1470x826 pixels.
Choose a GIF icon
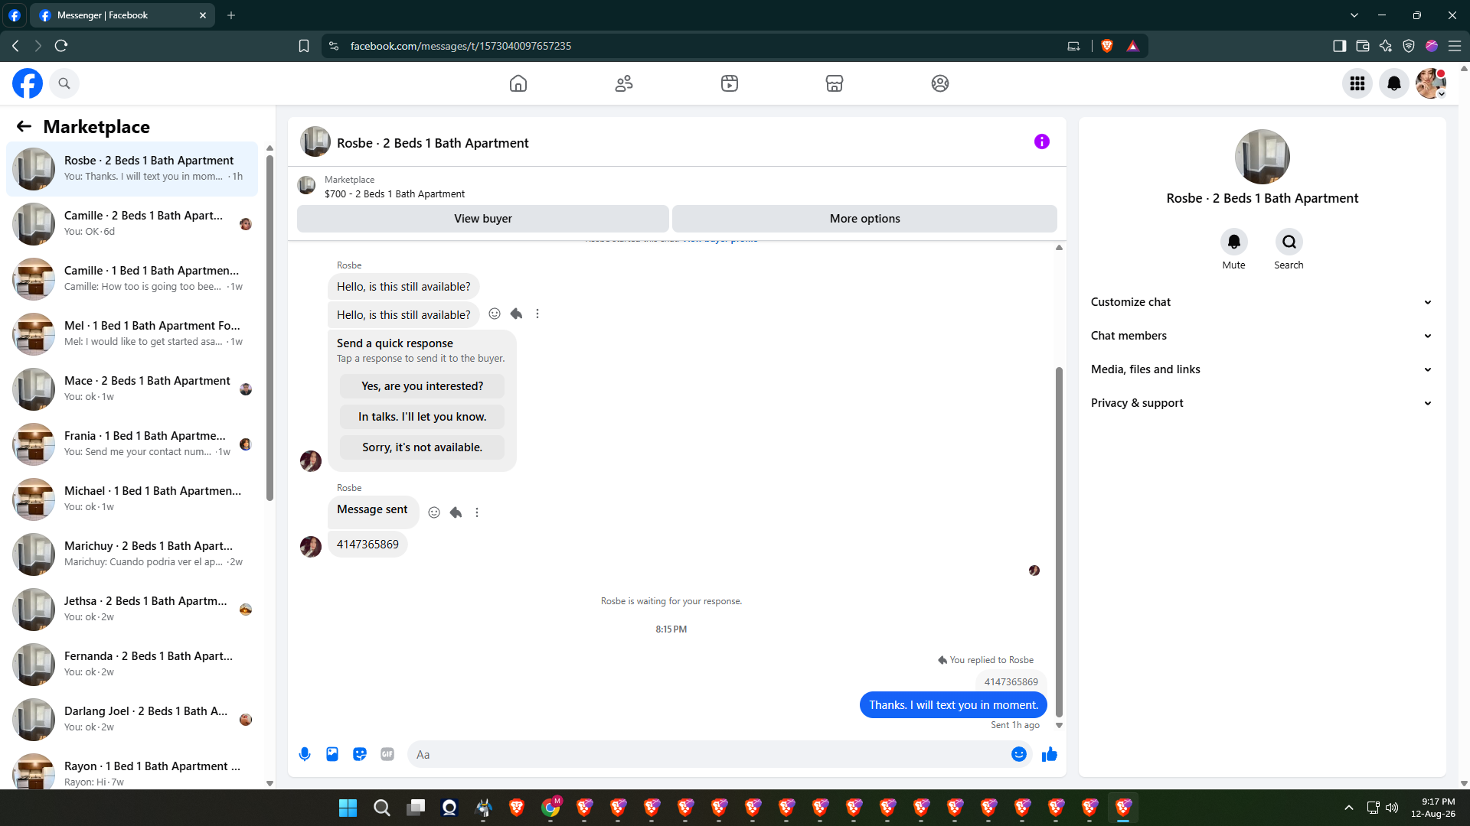click(x=387, y=754)
